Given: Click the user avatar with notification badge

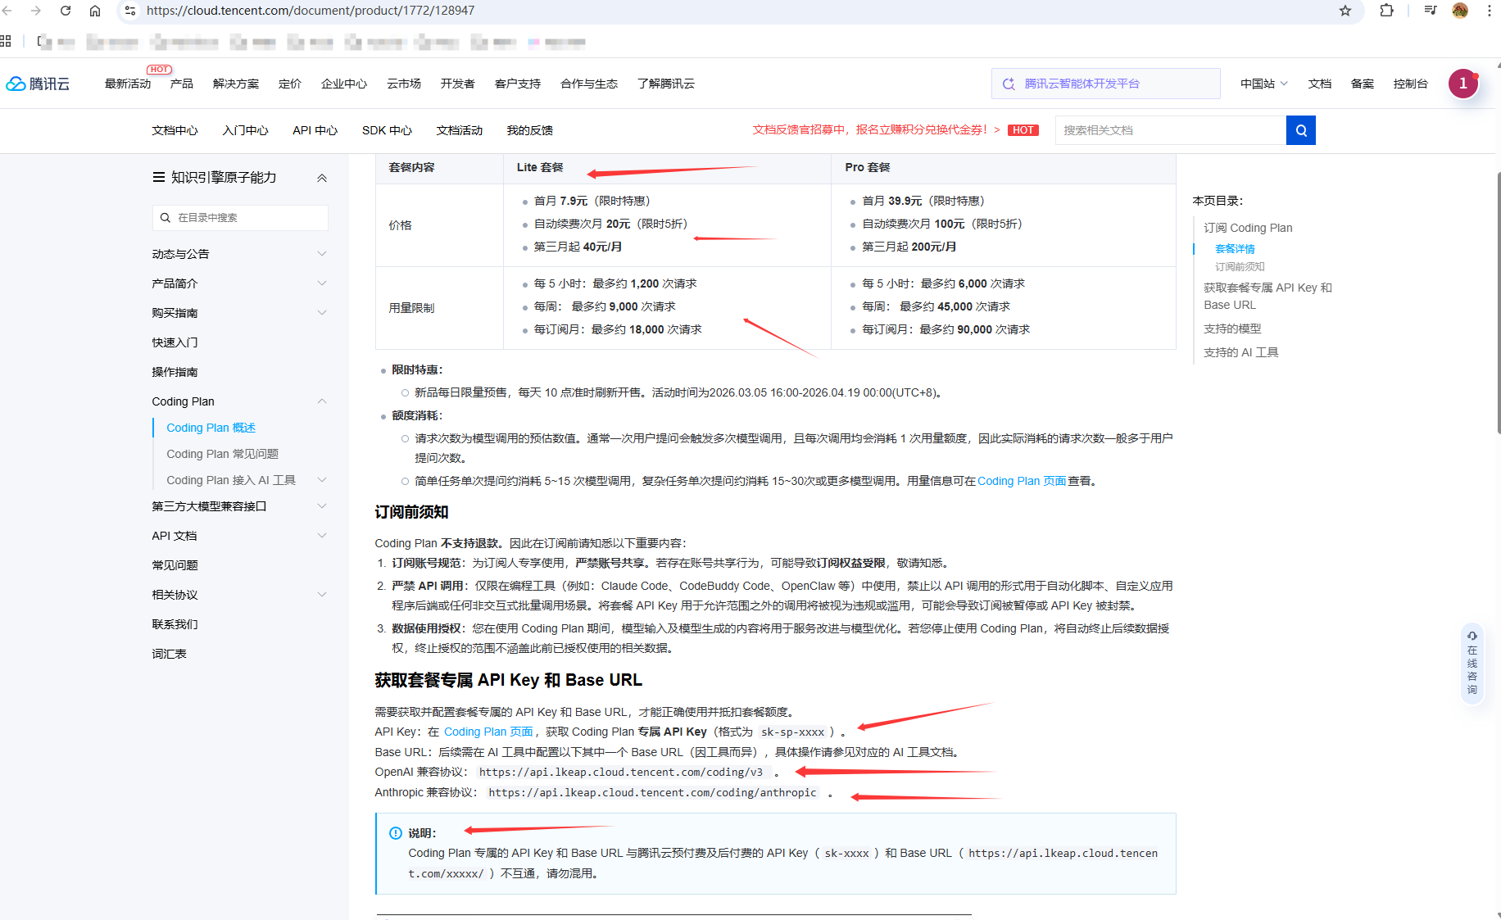Looking at the screenshot, I should (1462, 84).
